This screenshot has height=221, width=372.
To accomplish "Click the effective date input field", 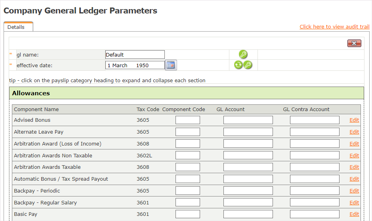I will pos(135,65).
